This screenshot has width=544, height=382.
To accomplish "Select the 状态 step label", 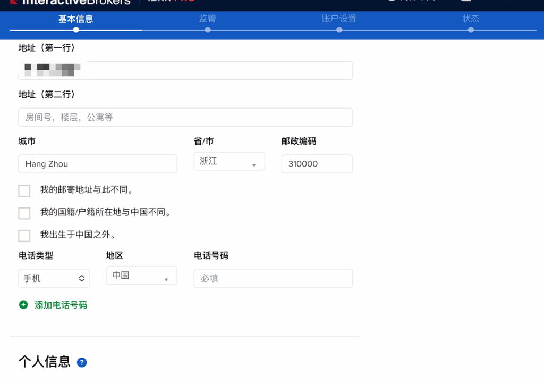I will [x=471, y=19].
